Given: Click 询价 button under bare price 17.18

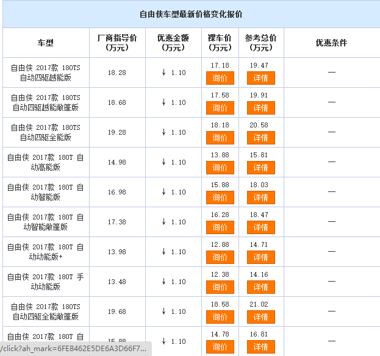Looking at the screenshot, I should point(220,78).
